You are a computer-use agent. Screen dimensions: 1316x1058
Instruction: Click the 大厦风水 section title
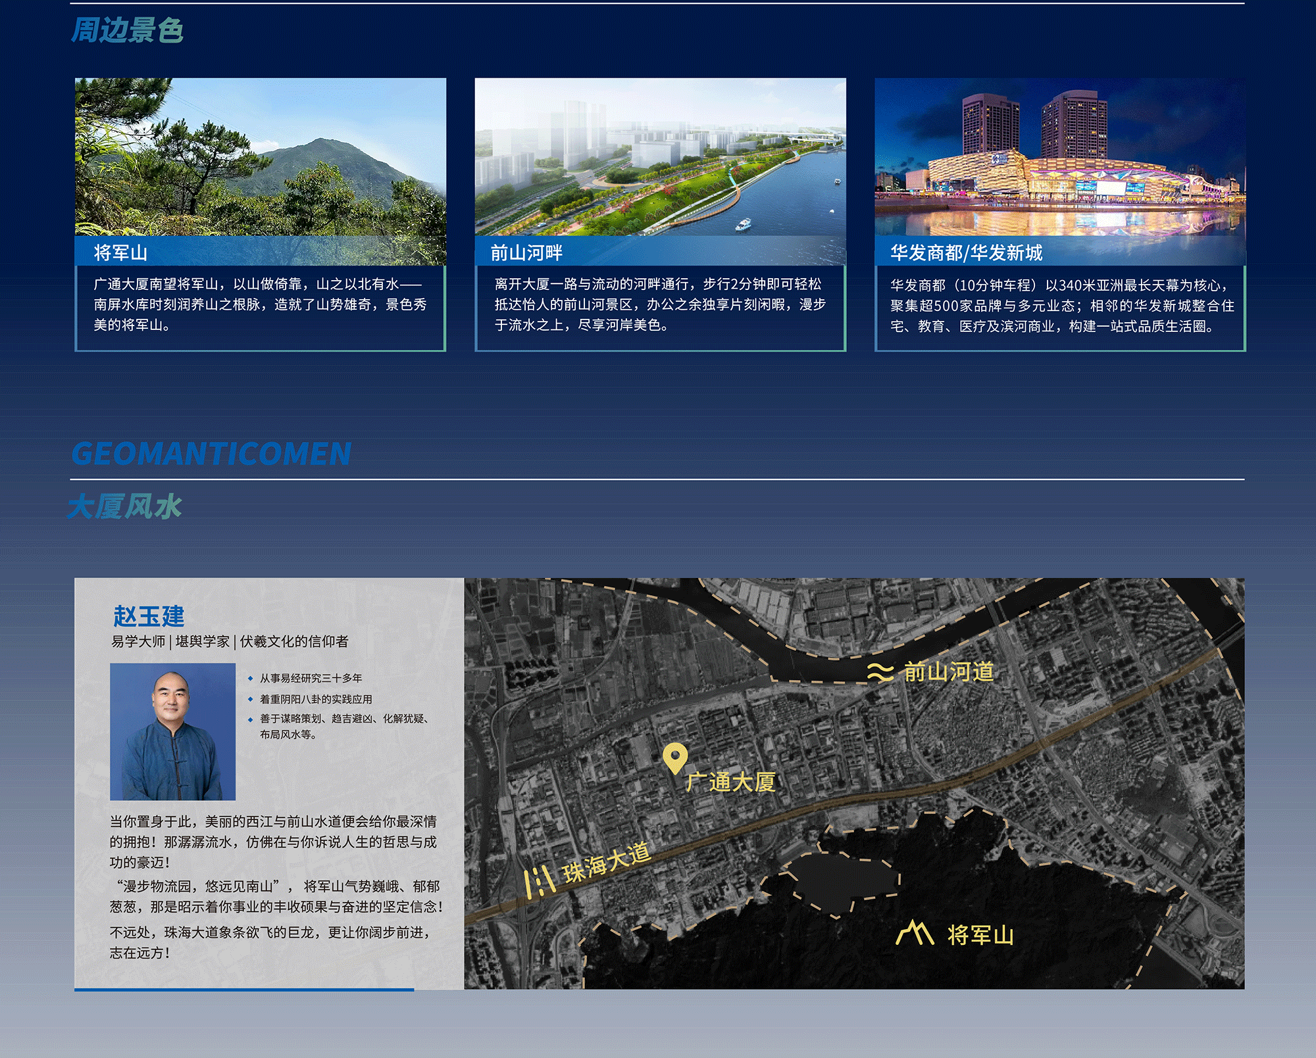click(124, 507)
